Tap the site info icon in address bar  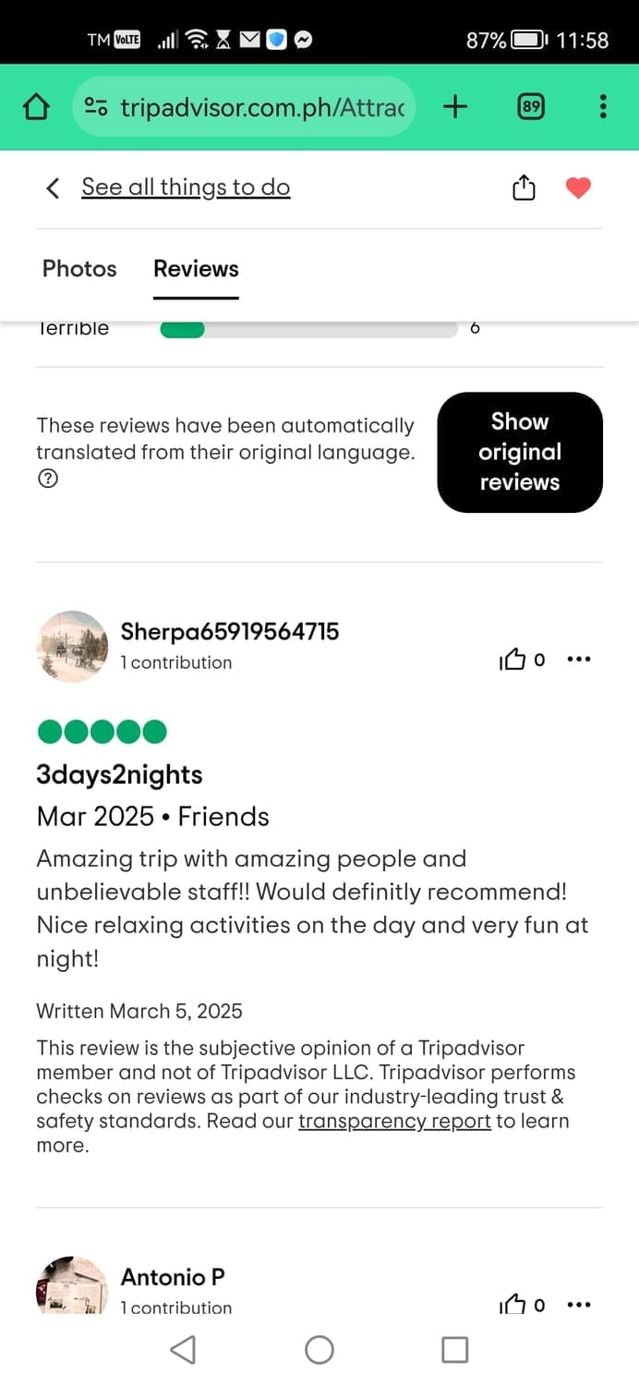click(96, 107)
